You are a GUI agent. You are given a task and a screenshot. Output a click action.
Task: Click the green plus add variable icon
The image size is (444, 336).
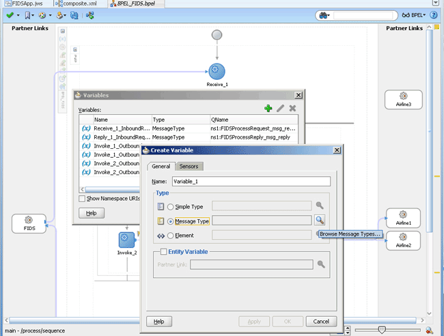[x=268, y=108]
